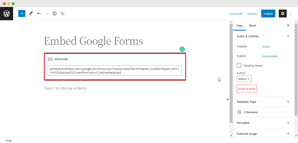Click Save draft
Viewport: 298px width, 143px height.
(x=236, y=14)
